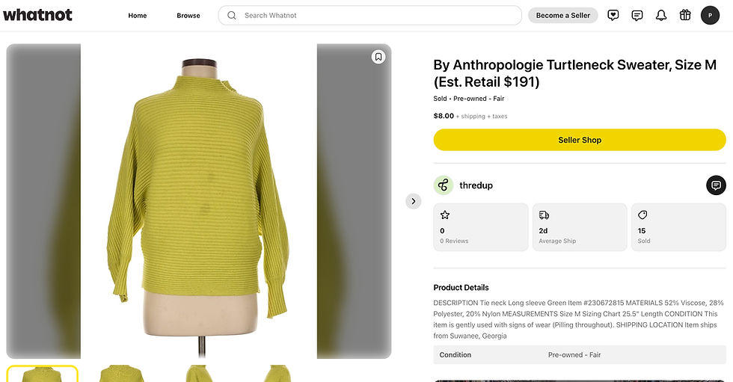The width and height of the screenshot is (733, 382).
Task: Go to the Home tab
Action: pos(138,16)
